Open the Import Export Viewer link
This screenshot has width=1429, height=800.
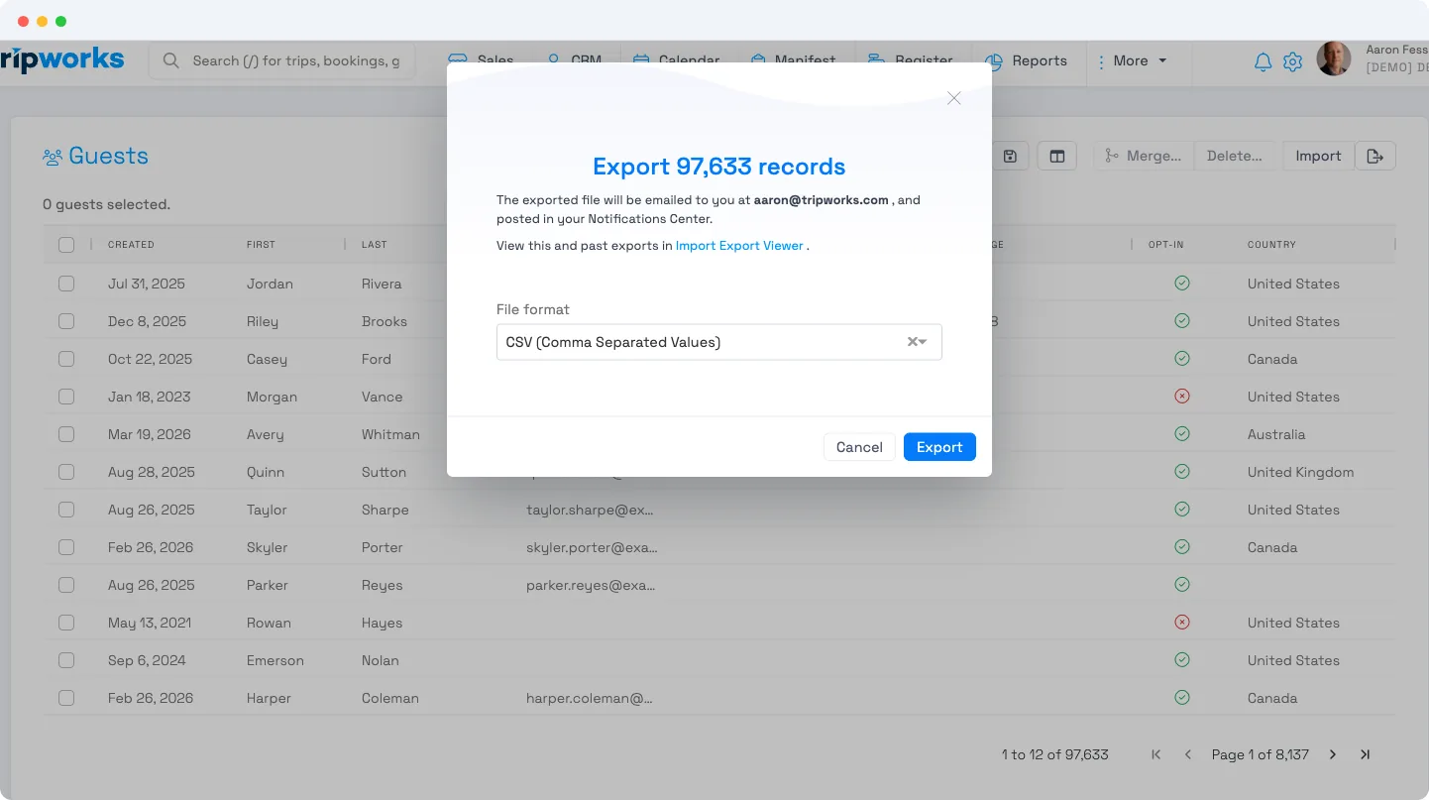coord(739,246)
